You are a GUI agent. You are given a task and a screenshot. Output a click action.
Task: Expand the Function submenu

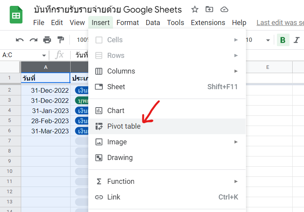(167, 181)
